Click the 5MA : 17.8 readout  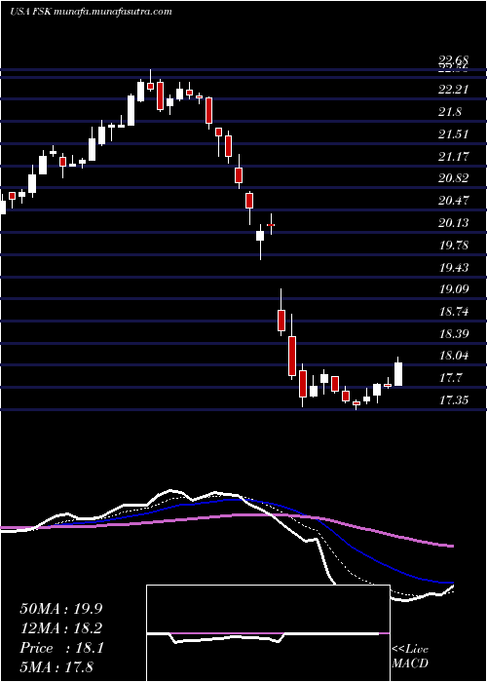[x=56, y=666]
